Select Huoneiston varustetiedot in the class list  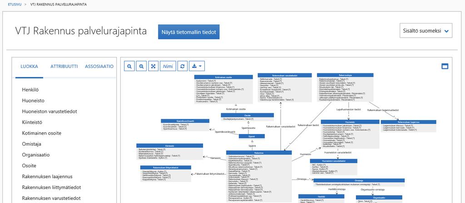click(x=49, y=111)
